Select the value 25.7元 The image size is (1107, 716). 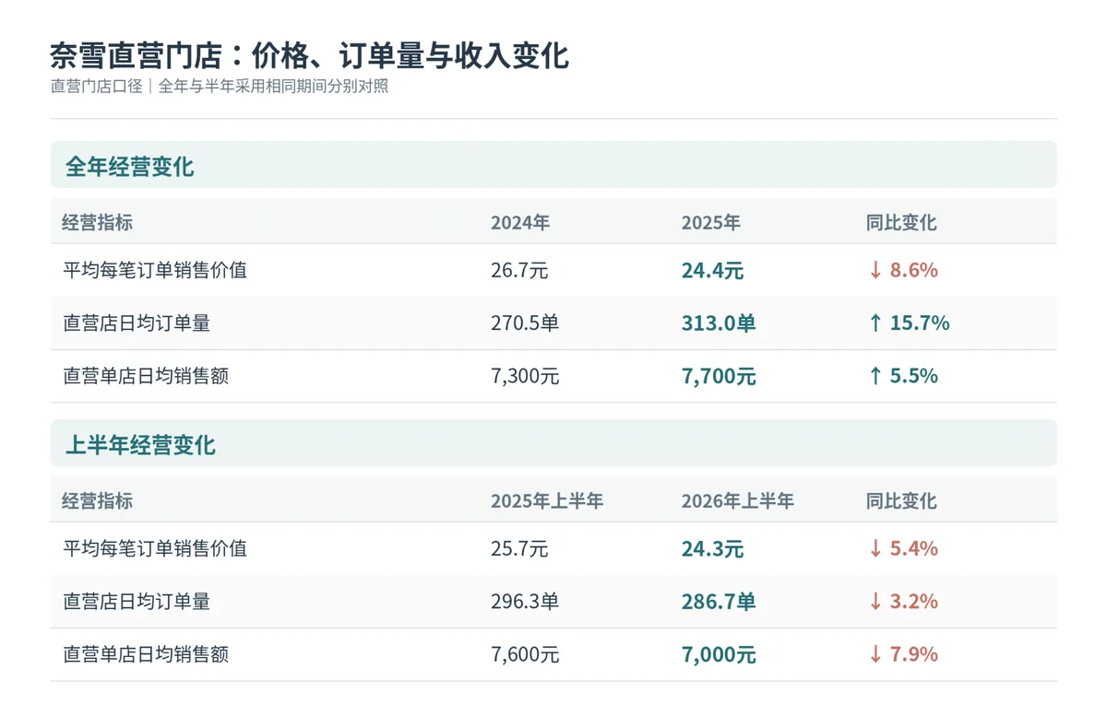[519, 548]
